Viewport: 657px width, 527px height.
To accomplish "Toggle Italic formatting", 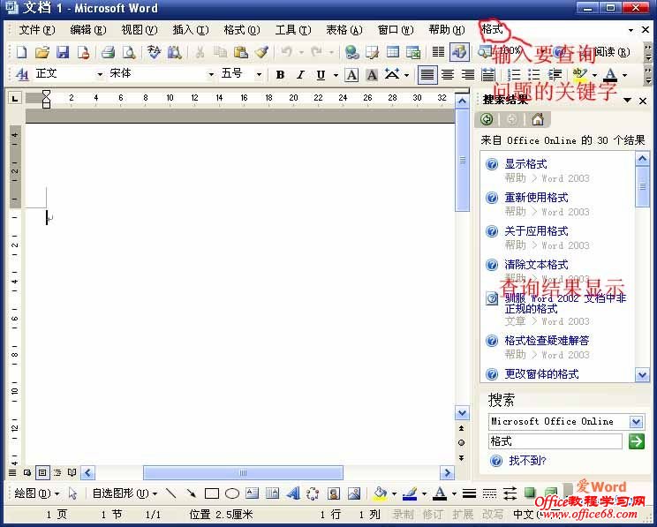I will pyautogui.click(x=300, y=75).
